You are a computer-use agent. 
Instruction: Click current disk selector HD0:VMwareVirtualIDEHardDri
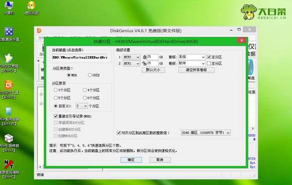80,57
